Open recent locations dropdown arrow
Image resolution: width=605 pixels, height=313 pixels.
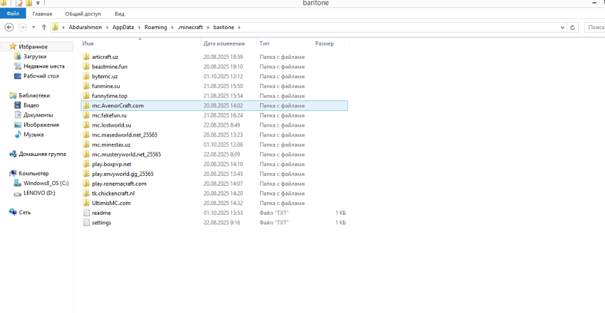tap(34, 27)
